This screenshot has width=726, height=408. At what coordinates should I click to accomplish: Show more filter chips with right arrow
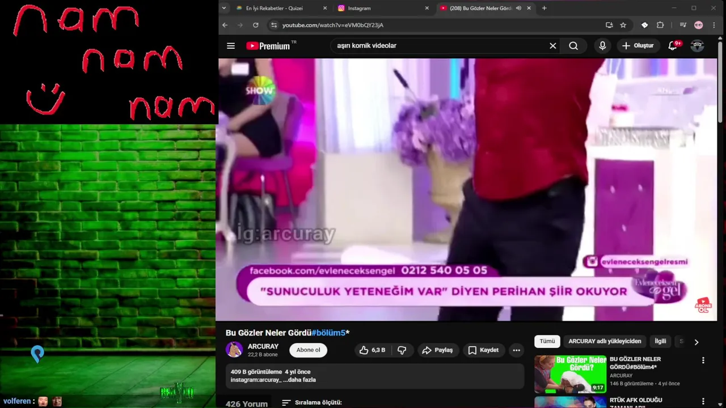click(697, 342)
